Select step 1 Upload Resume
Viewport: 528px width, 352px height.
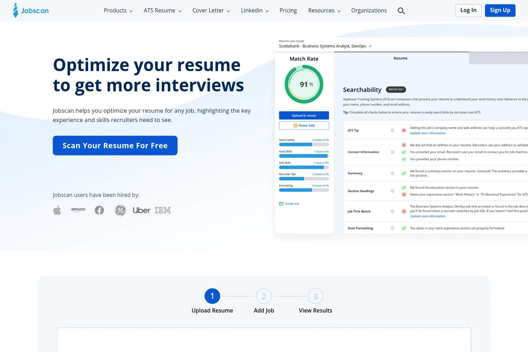(212, 296)
